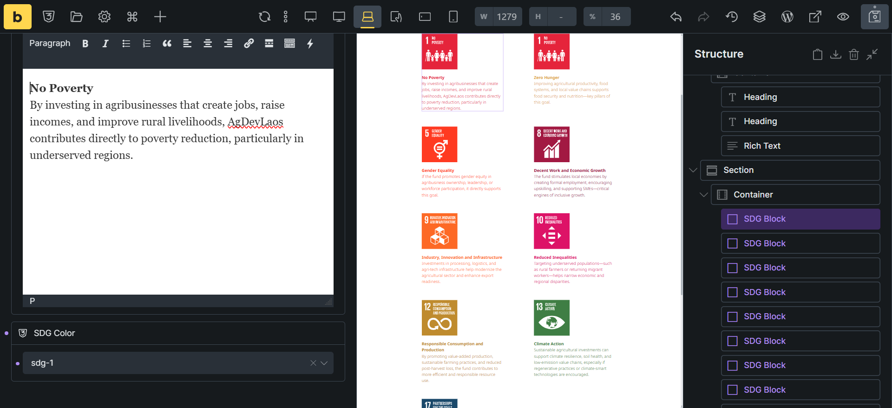Select Climate Action SDG icon on canvas

[x=551, y=318]
